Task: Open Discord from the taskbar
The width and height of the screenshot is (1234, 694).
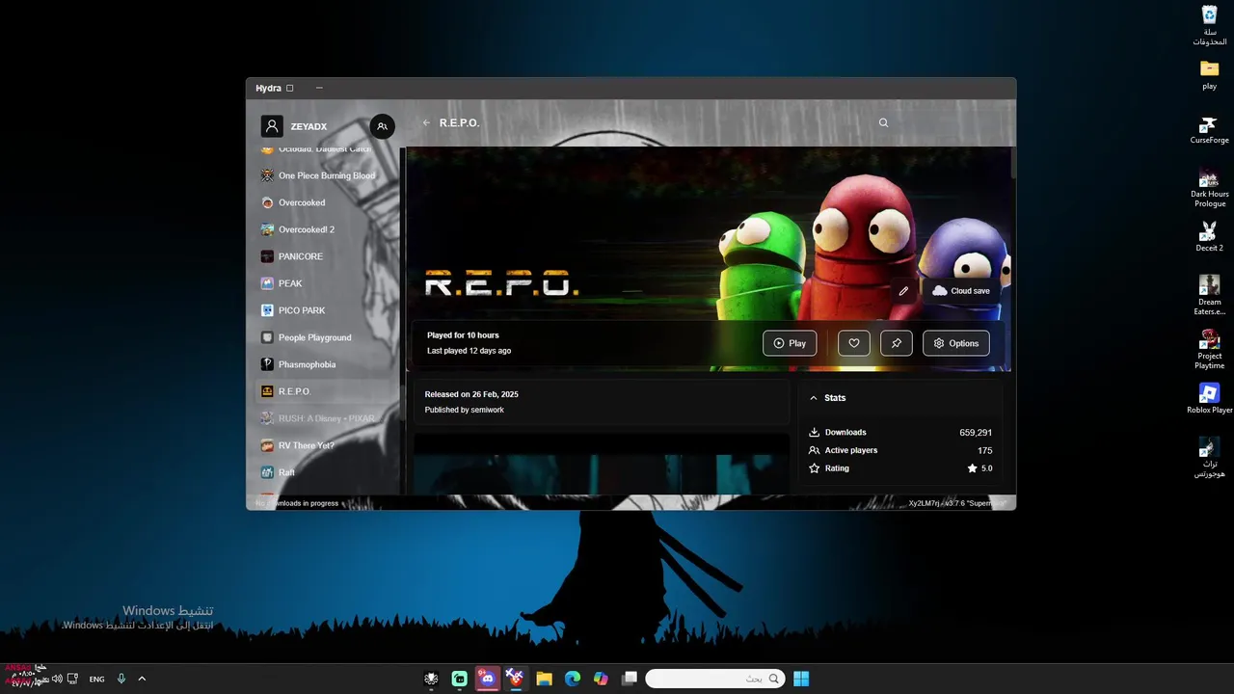Action: [x=488, y=679]
